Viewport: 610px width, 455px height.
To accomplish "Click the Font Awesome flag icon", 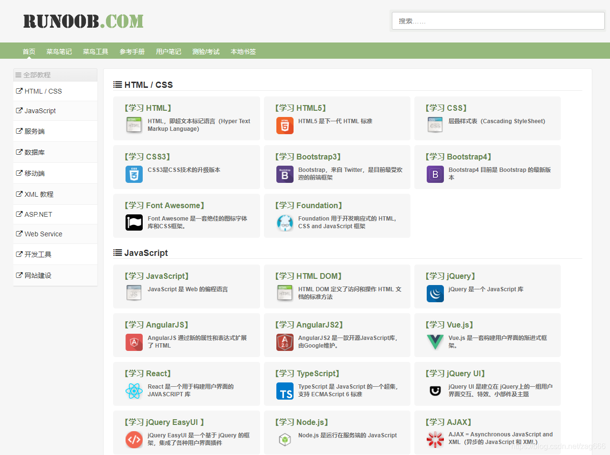I will pos(134,222).
